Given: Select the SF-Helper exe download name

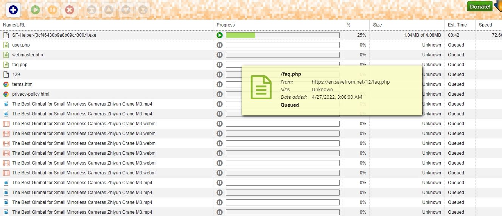Looking at the screenshot, I should click(x=54, y=35).
